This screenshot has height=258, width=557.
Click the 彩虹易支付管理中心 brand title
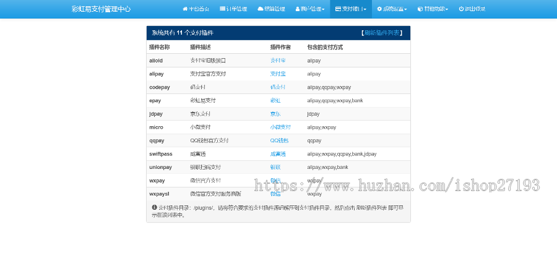click(101, 9)
